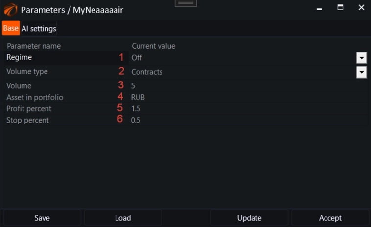Maximize the Parameters window
This screenshot has width=371, height=227.
pos(340,8)
